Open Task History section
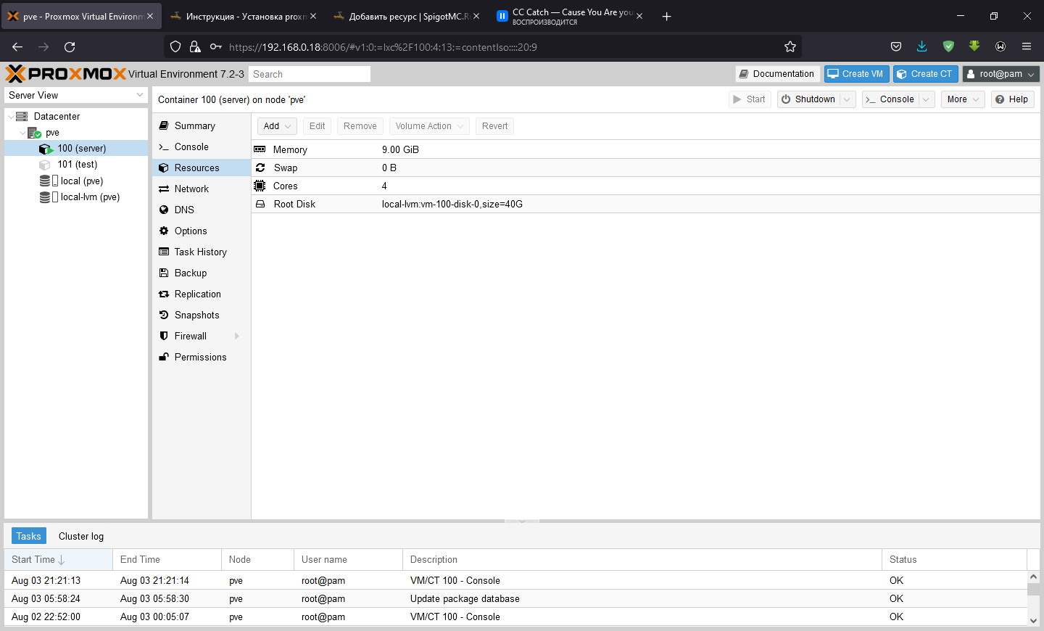Screen dimensions: 1044x631 click(202, 252)
